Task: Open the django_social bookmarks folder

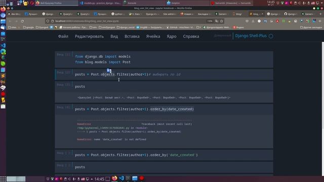Action: click(126, 27)
